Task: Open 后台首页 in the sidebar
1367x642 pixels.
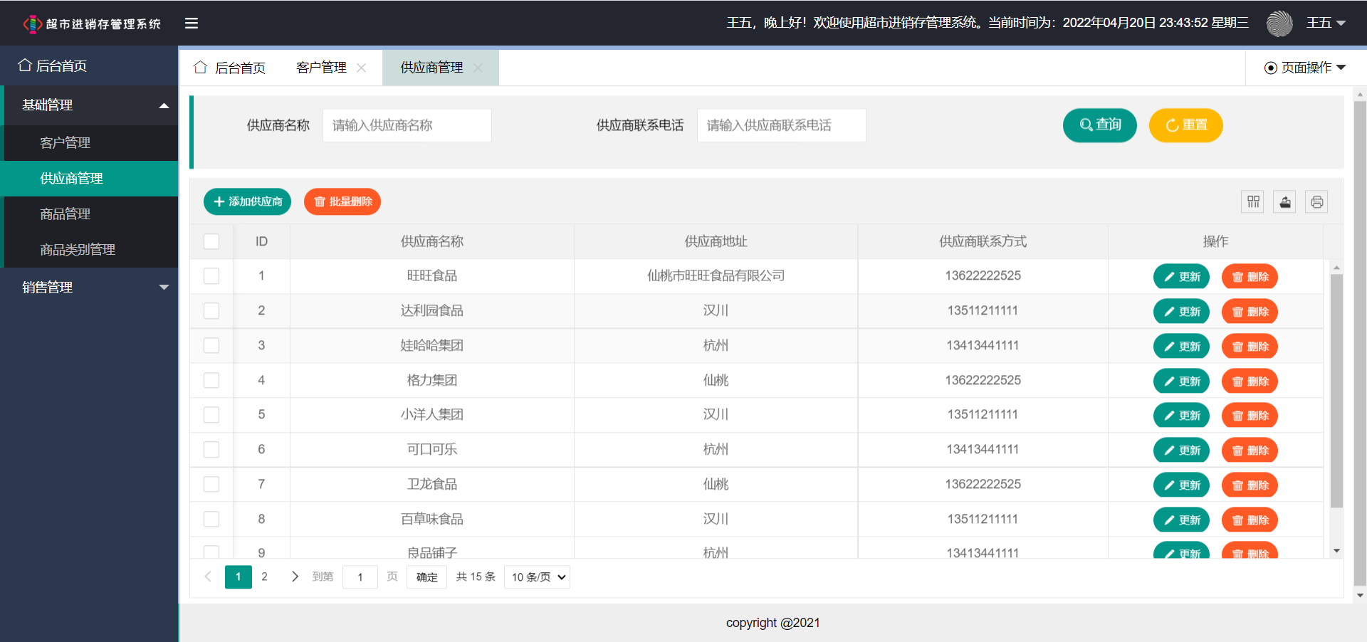Action: (x=89, y=66)
